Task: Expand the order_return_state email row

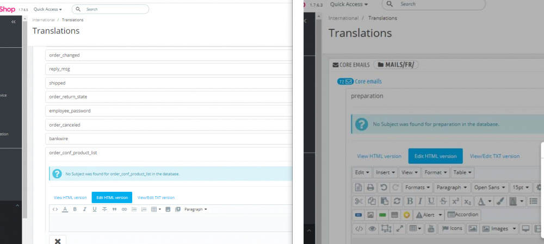Action: (169, 97)
